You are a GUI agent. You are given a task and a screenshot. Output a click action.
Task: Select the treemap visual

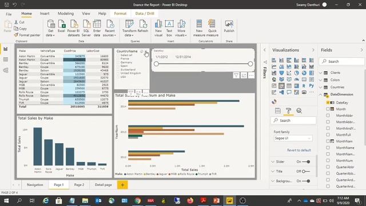tap(311, 73)
